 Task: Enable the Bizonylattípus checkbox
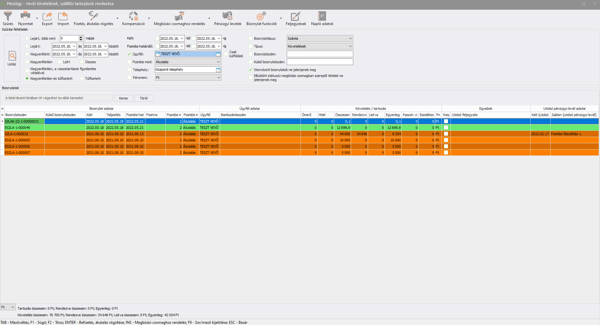coord(250,38)
